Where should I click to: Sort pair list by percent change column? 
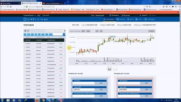(x=61, y=37)
